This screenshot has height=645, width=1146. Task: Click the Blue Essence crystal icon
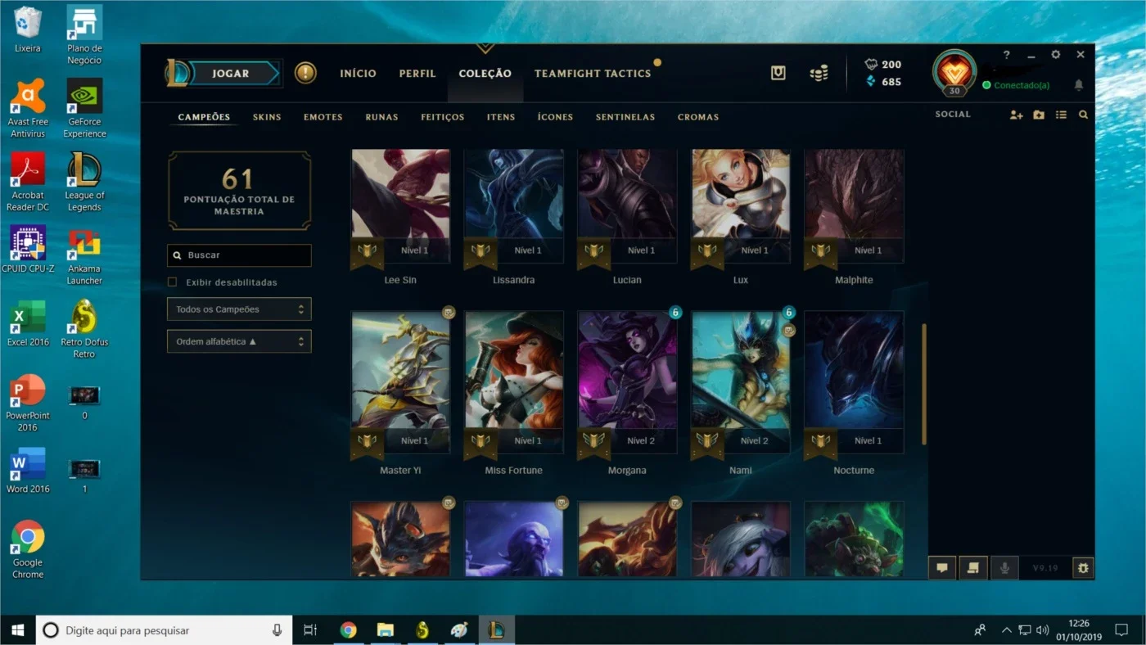(x=871, y=81)
